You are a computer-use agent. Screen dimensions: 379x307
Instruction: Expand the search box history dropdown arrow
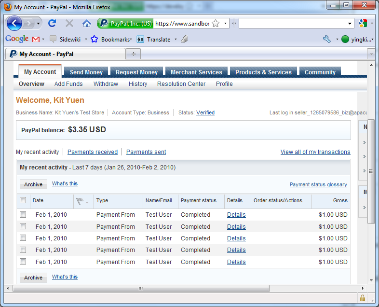351,23
